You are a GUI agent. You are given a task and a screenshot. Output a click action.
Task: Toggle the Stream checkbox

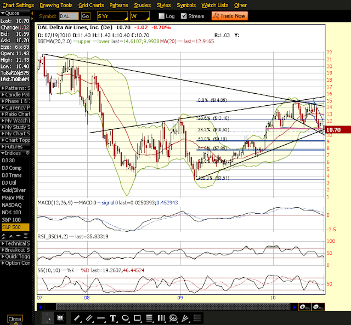[184, 16]
